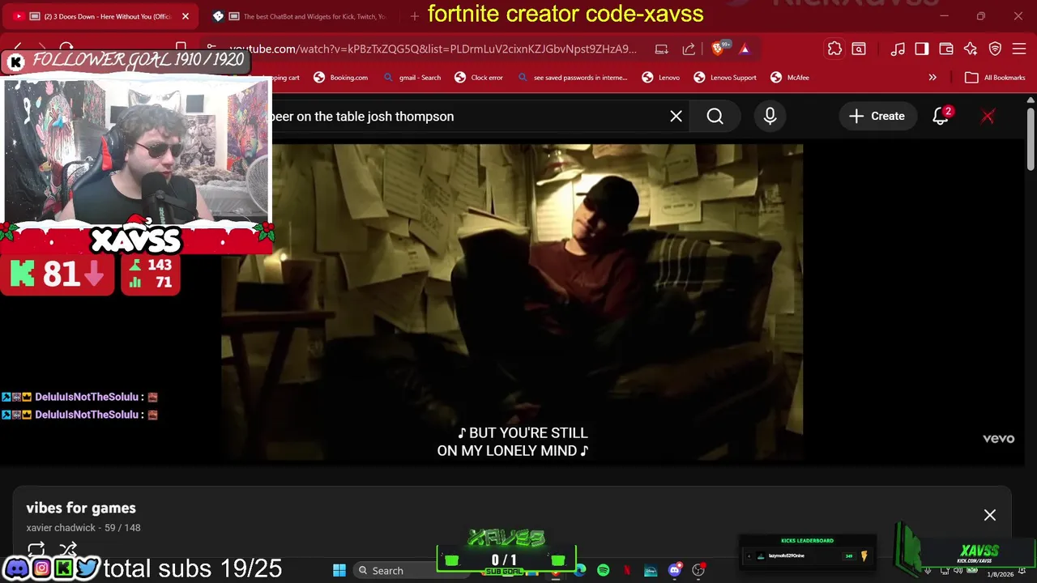Click the playlist title vibes for games
The height and width of the screenshot is (583, 1037).
[81, 508]
